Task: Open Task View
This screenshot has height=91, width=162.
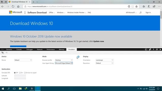Action: click(14, 89)
